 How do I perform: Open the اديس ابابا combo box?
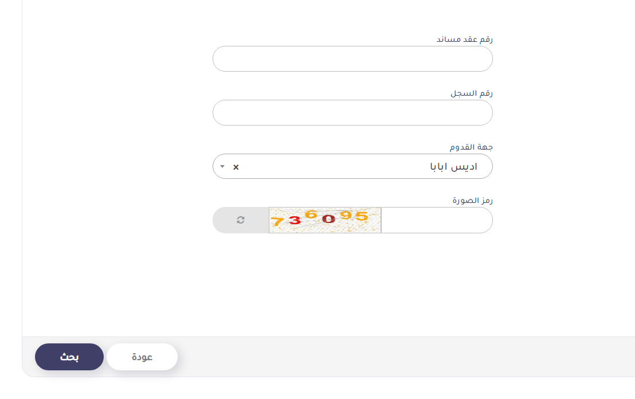pos(352,166)
